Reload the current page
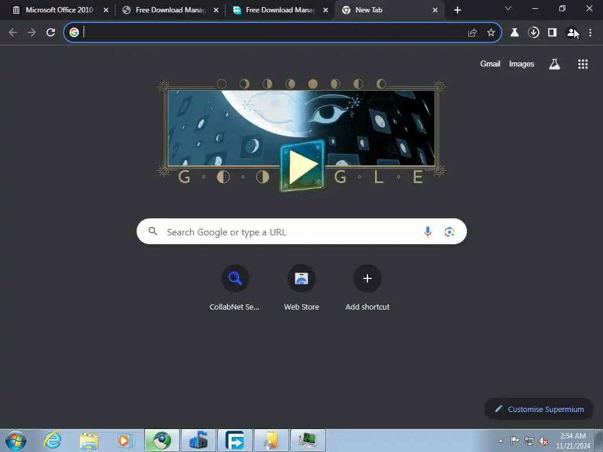Image resolution: width=603 pixels, height=452 pixels. pyautogui.click(x=51, y=33)
